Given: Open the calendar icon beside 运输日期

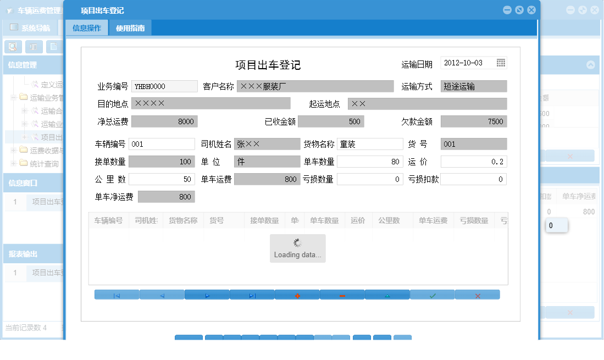Looking at the screenshot, I should pos(501,63).
